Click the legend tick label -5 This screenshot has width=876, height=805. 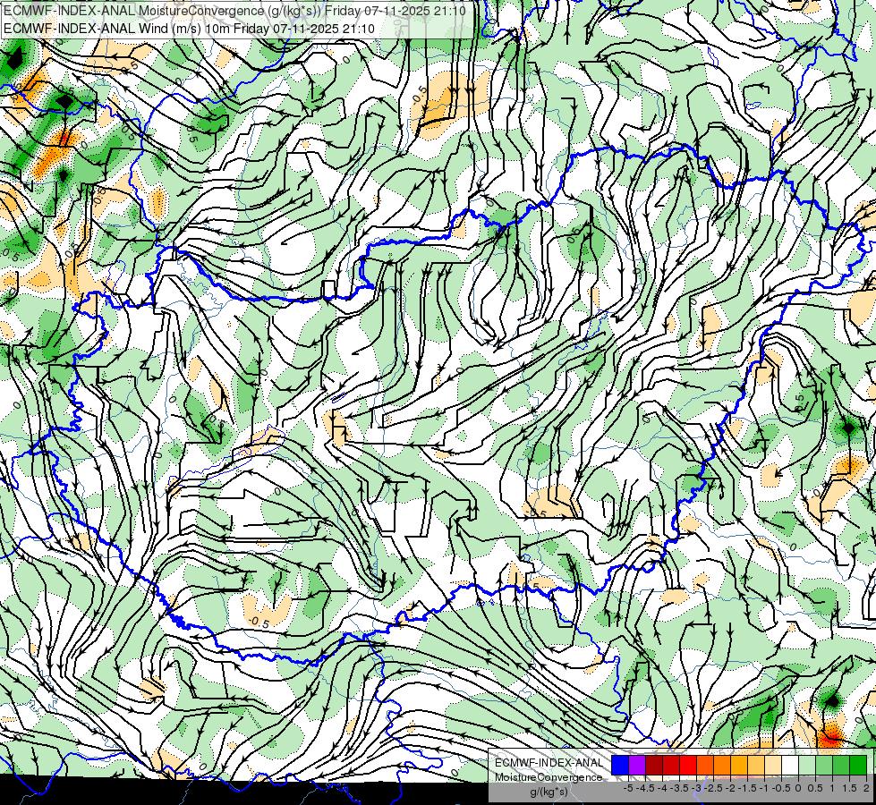coord(628,788)
